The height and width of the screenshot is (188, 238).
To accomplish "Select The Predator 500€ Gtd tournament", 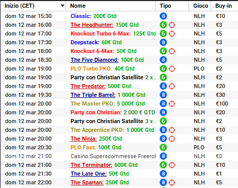I will (x=100, y=86).
